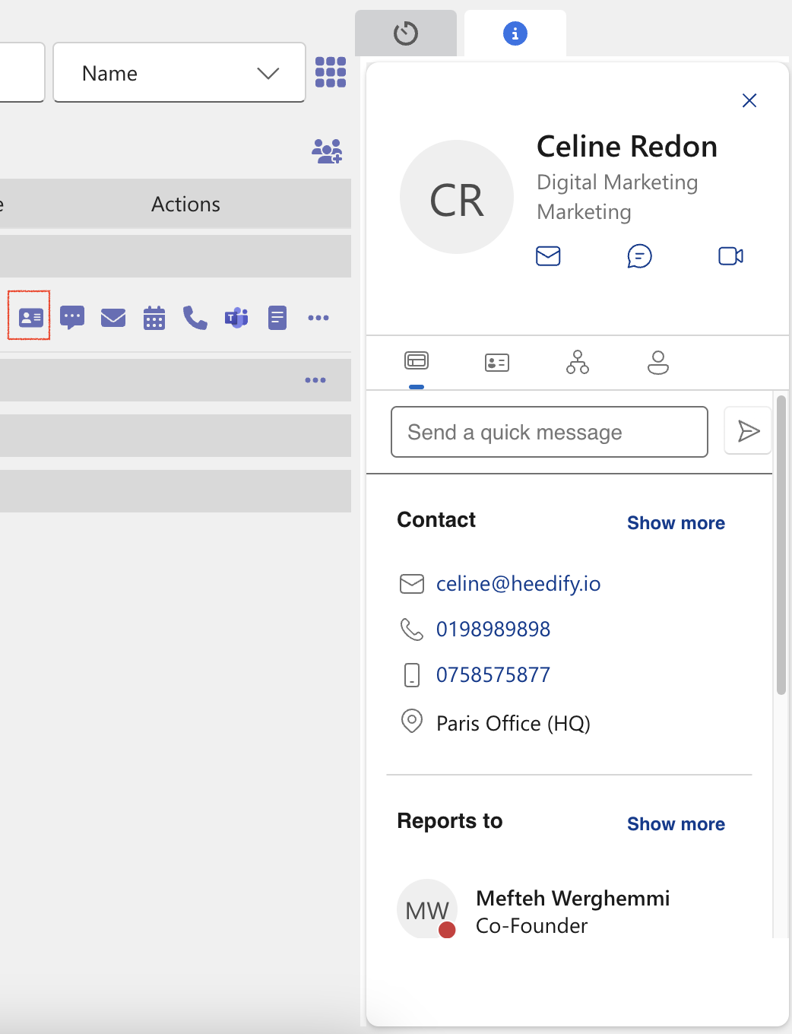Image resolution: width=792 pixels, height=1034 pixels.
Task: Click the Send a quick message field
Action: coord(550,432)
